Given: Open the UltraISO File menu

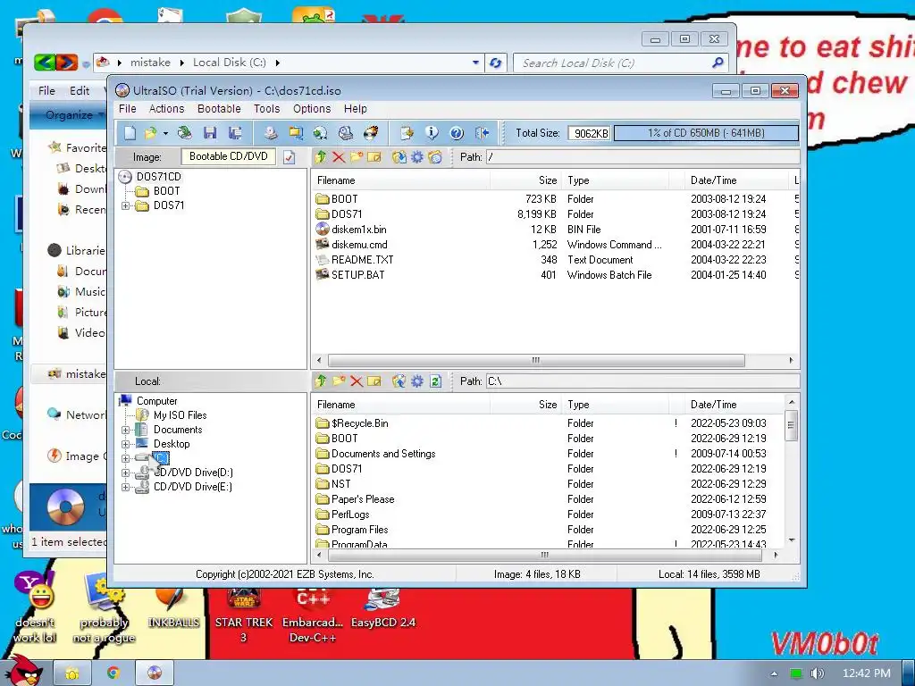Looking at the screenshot, I should 127,108.
